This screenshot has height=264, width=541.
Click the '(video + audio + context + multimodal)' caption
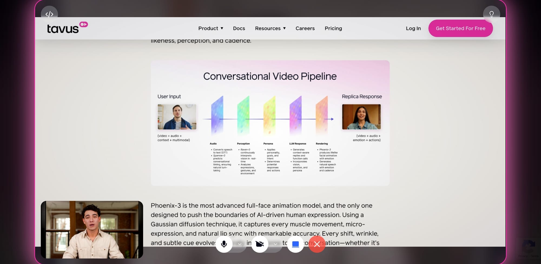pyautogui.click(x=174, y=138)
